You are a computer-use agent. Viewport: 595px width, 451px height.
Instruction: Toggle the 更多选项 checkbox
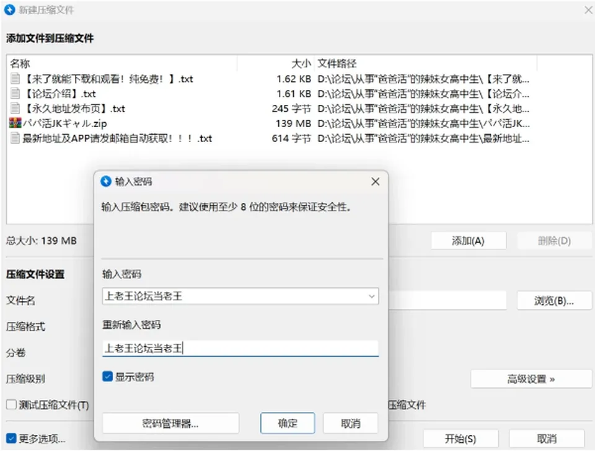pyautogui.click(x=11, y=439)
